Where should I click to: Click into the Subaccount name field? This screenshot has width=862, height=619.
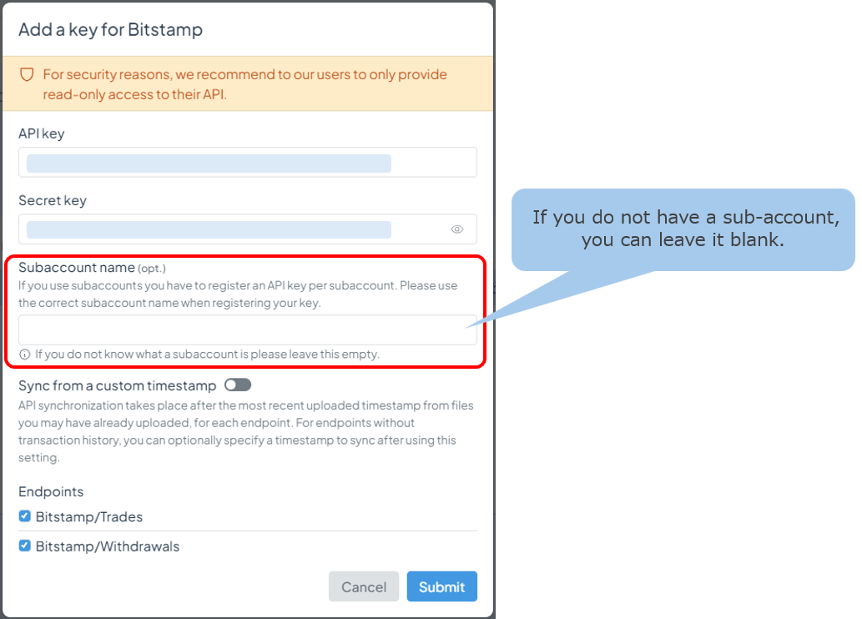[x=248, y=330]
